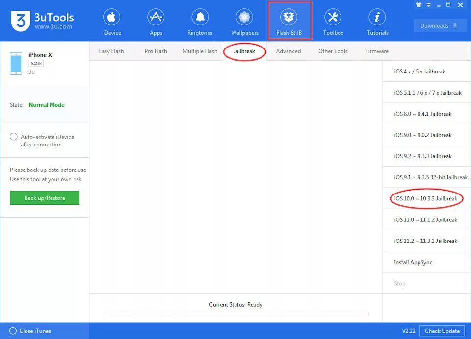Viewport: 471px width, 339px height.
Task: Click the 3u label under device name
Action: click(x=31, y=72)
